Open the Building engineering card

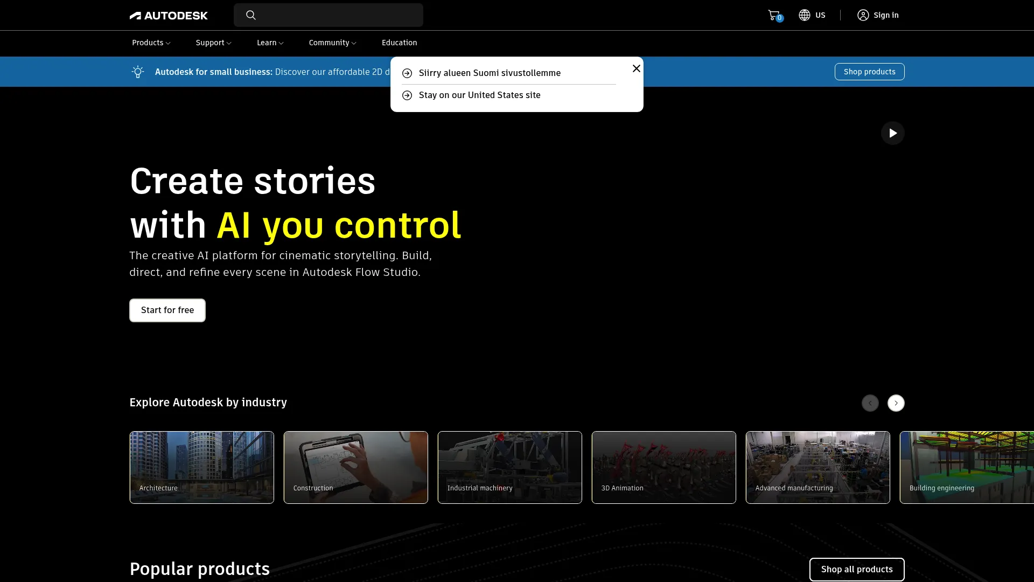coord(967,467)
